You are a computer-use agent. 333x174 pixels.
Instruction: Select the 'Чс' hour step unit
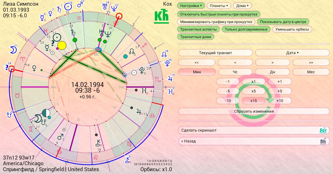click(x=235, y=72)
